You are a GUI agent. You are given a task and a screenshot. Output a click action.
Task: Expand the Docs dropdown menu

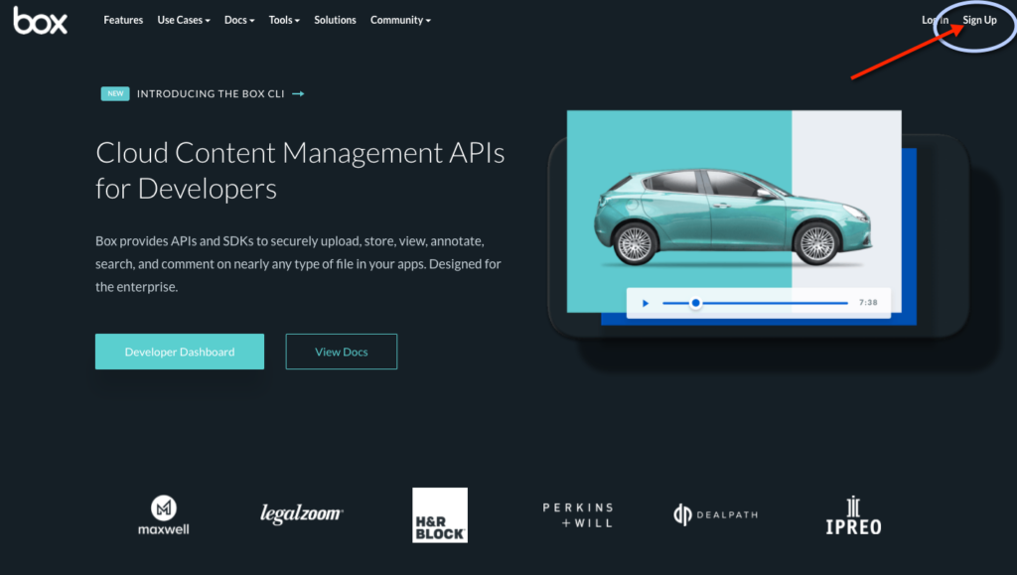click(x=239, y=20)
